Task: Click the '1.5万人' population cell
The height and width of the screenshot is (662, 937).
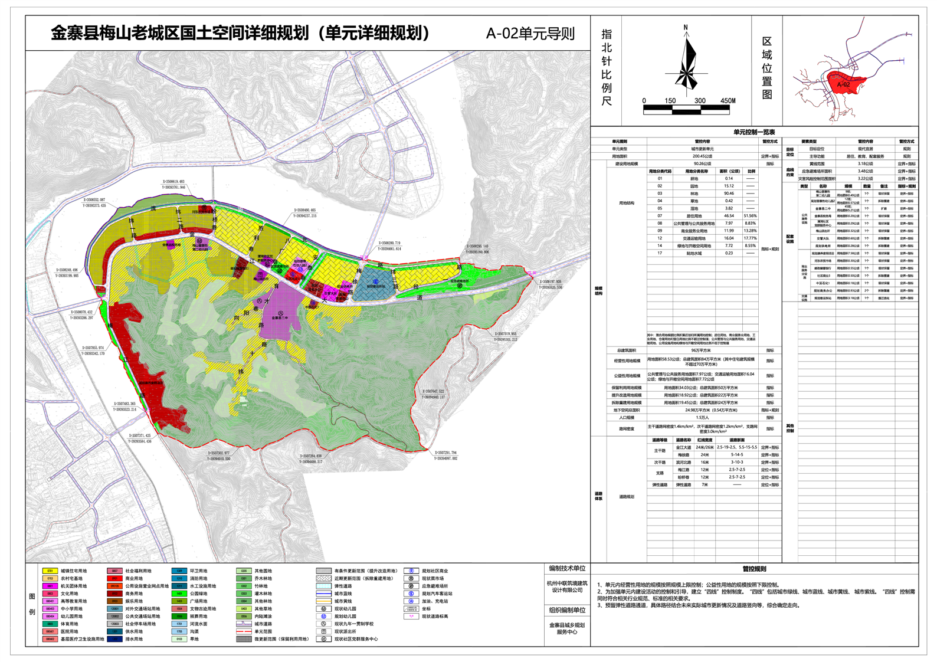Action: (702, 417)
